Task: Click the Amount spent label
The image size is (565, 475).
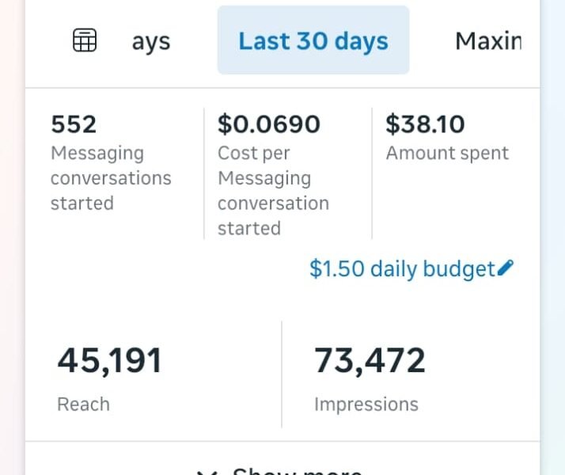Action: point(447,154)
